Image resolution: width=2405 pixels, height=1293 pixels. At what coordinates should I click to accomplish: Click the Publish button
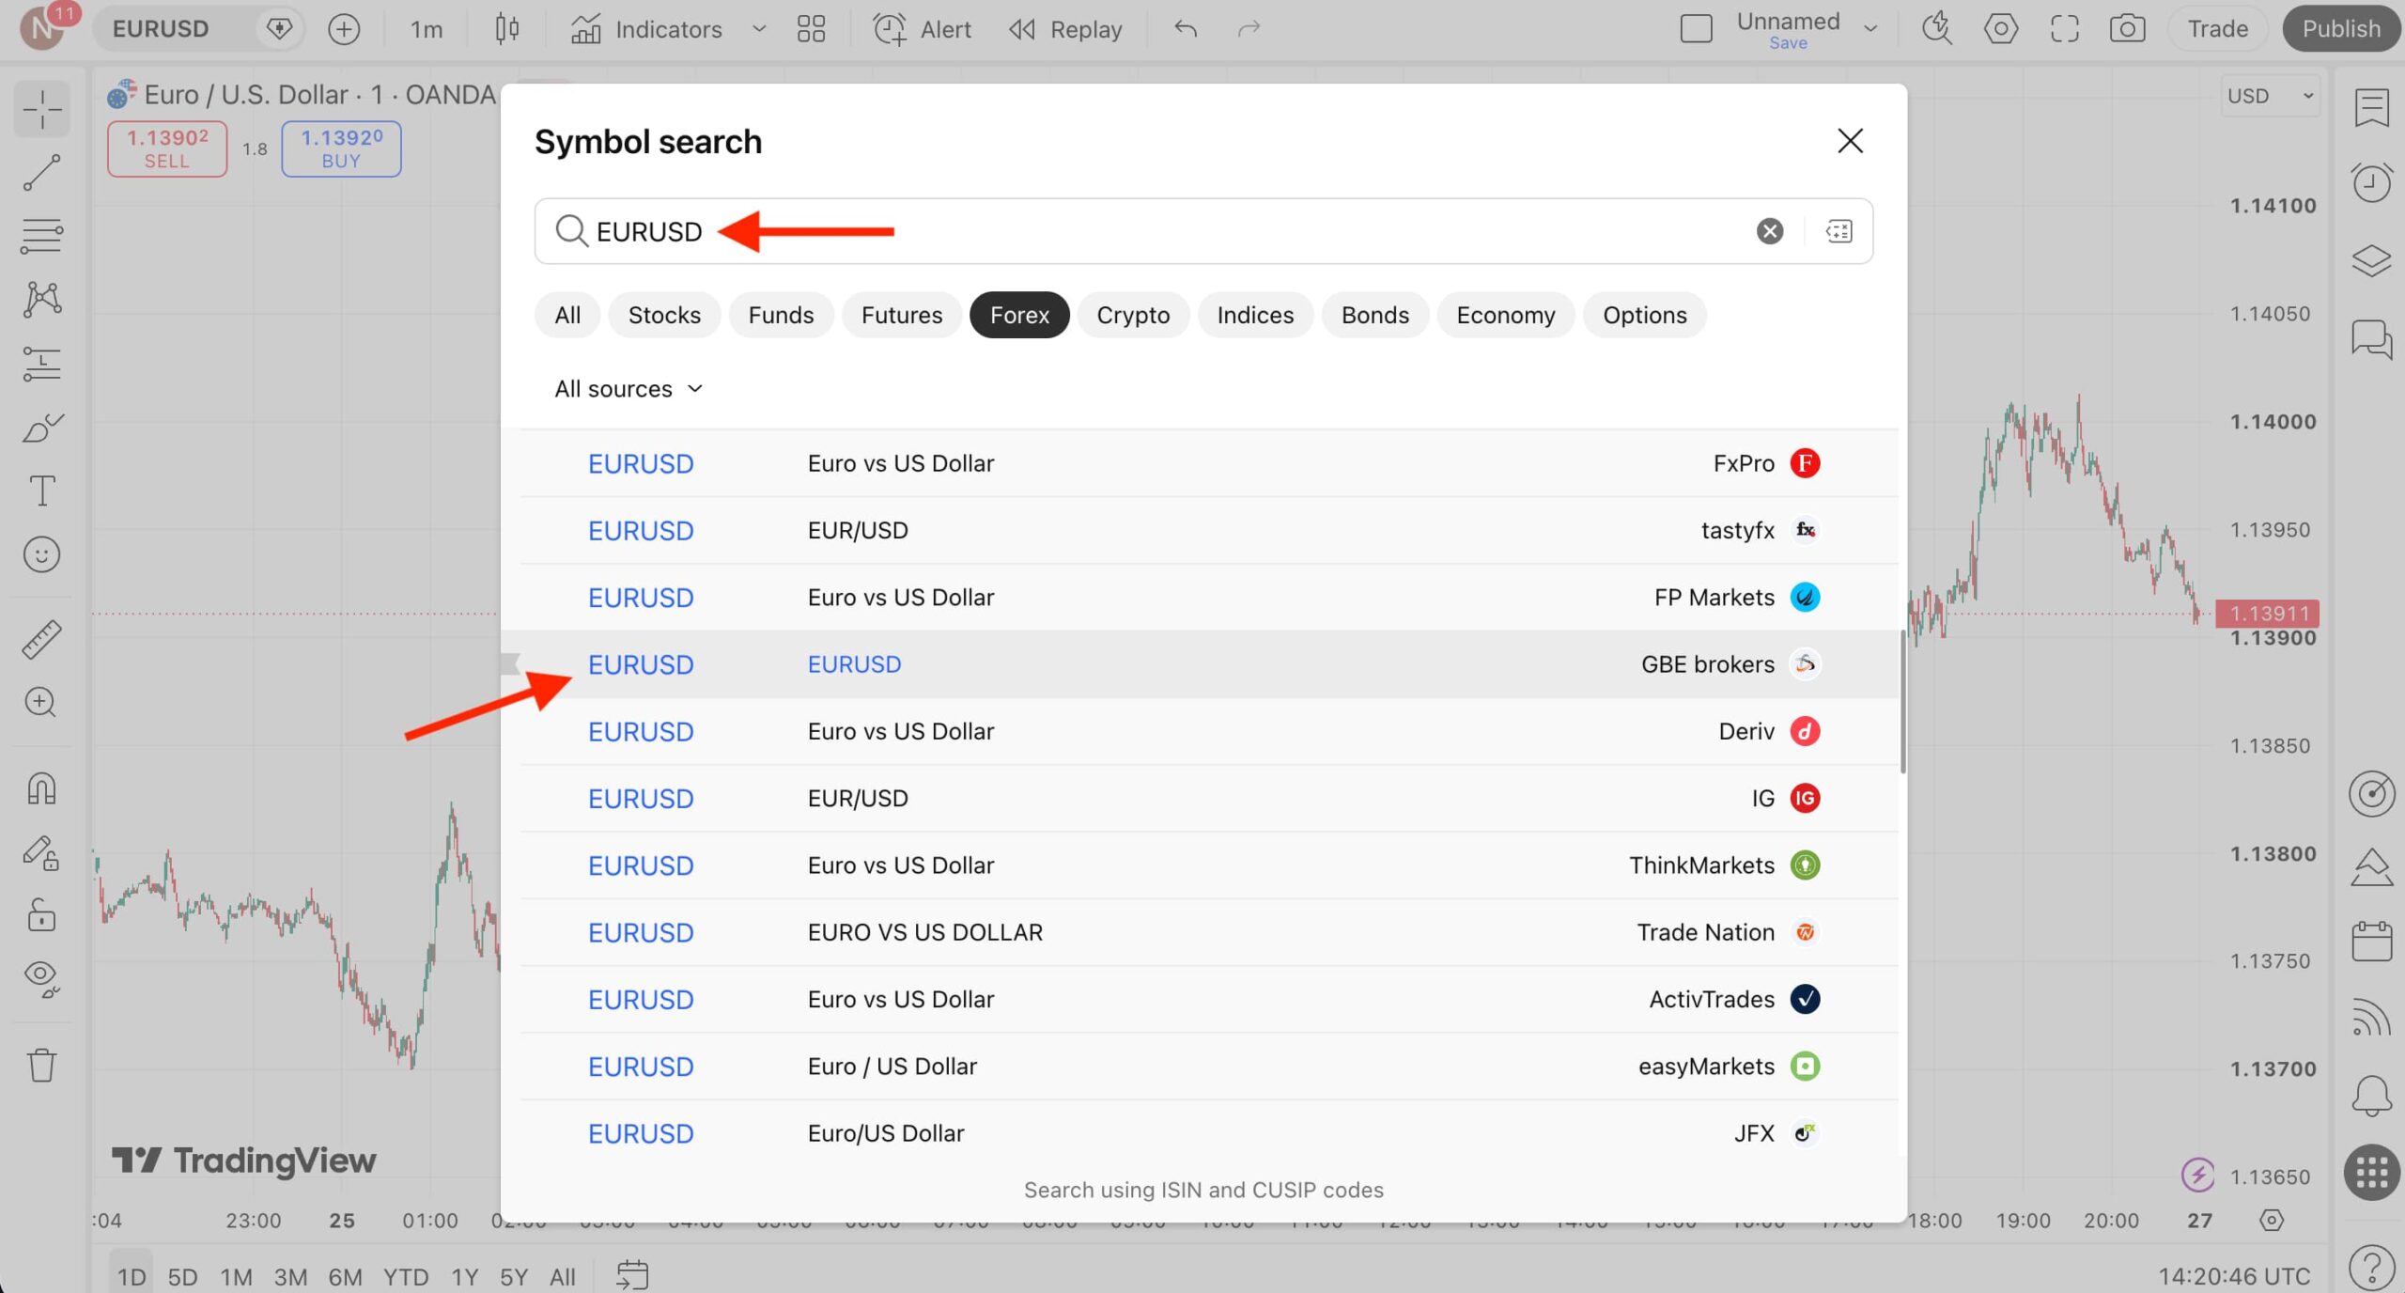click(2341, 29)
